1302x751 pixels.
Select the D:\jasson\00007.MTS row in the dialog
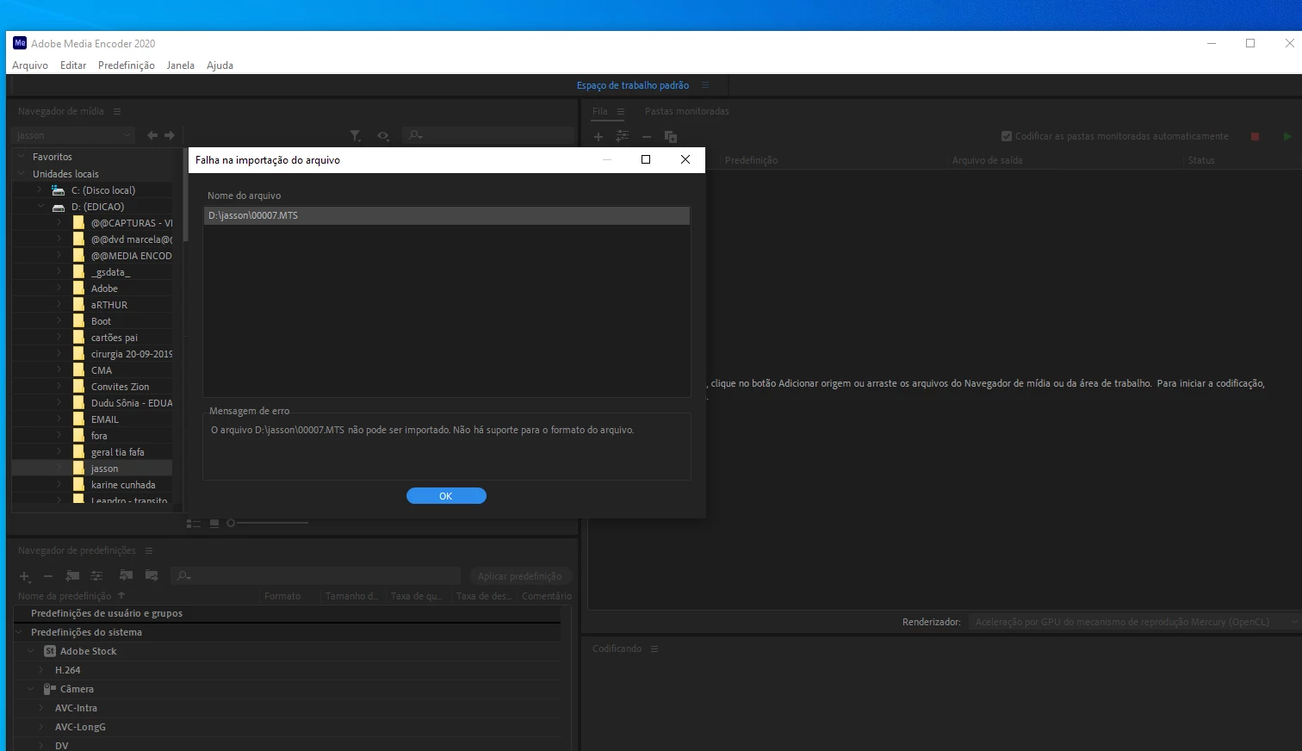(447, 215)
